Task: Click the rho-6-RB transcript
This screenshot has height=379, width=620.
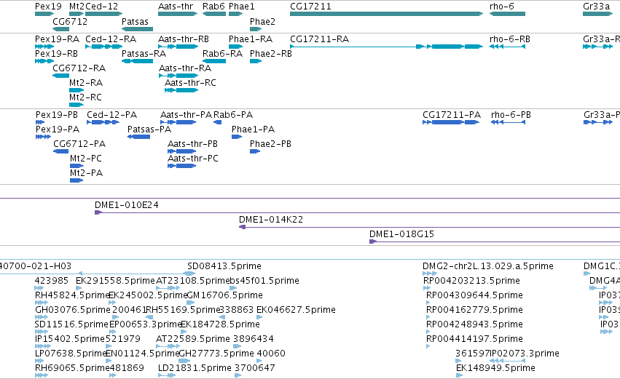Action: point(507,47)
